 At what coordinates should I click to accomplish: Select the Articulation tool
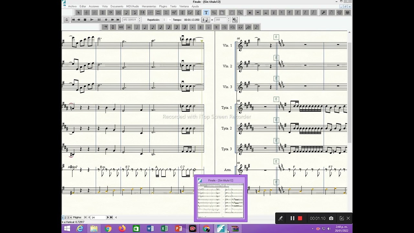coord(166,13)
